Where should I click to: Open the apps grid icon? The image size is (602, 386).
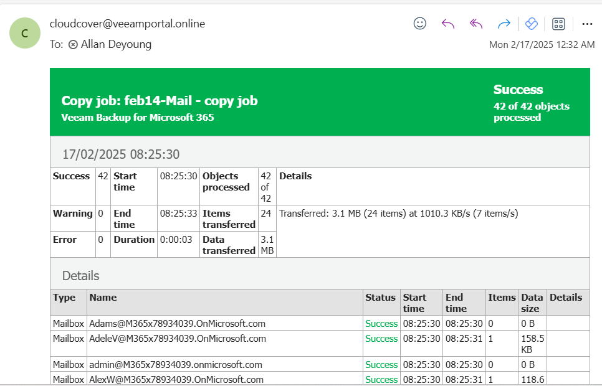(558, 24)
